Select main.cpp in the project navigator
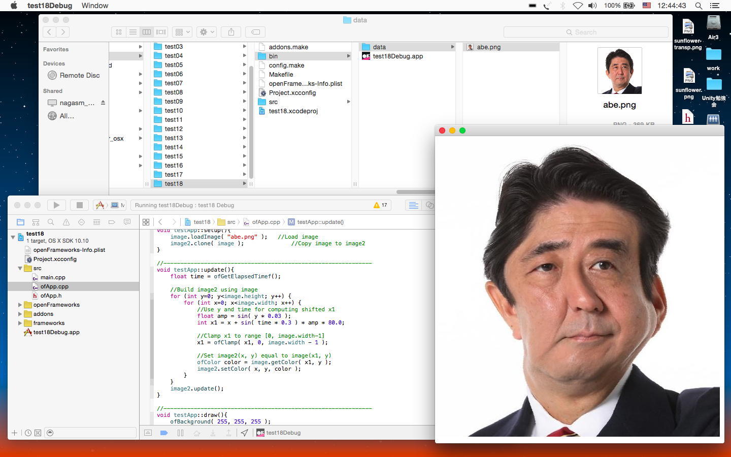 [53, 277]
